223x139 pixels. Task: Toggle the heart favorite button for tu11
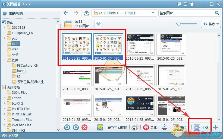[98, 24]
